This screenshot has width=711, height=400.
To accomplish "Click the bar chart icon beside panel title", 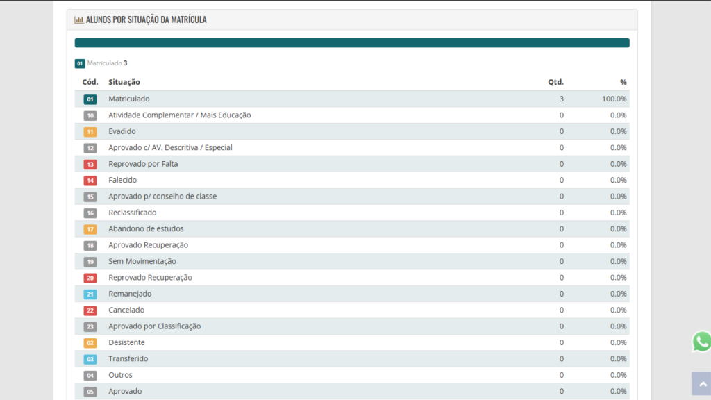I will [79, 19].
